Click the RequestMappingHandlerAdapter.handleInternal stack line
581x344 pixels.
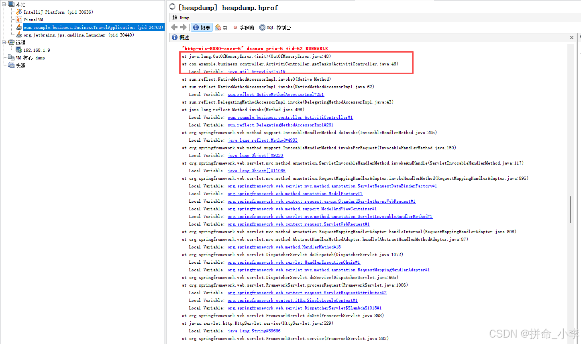(349, 232)
